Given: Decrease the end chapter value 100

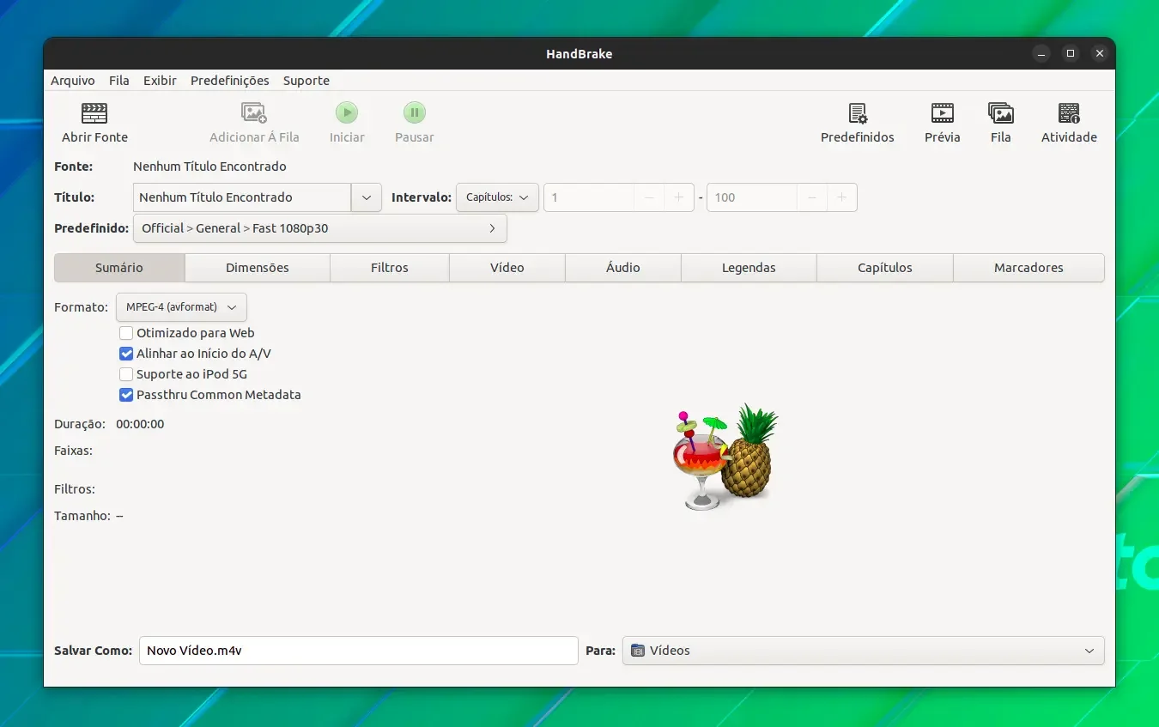Looking at the screenshot, I should pyautogui.click(x=811, y=197).
